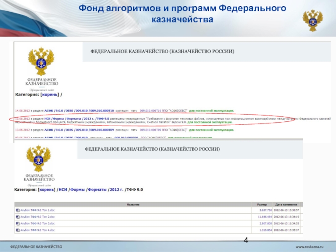Click the doc icon for Альбом ТФФ 9.0 Том 4
Image resolution: width=336 pixels, height=252 pixels.
18,230
